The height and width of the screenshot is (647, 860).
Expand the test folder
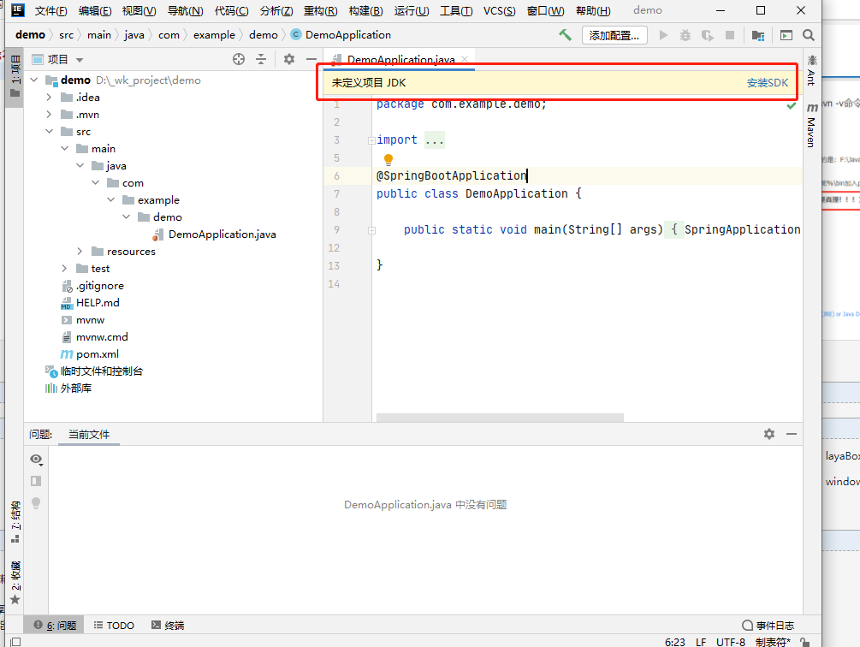65,268
